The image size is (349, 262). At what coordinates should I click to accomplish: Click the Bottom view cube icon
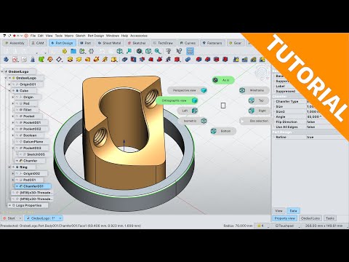tap(214, 131)
